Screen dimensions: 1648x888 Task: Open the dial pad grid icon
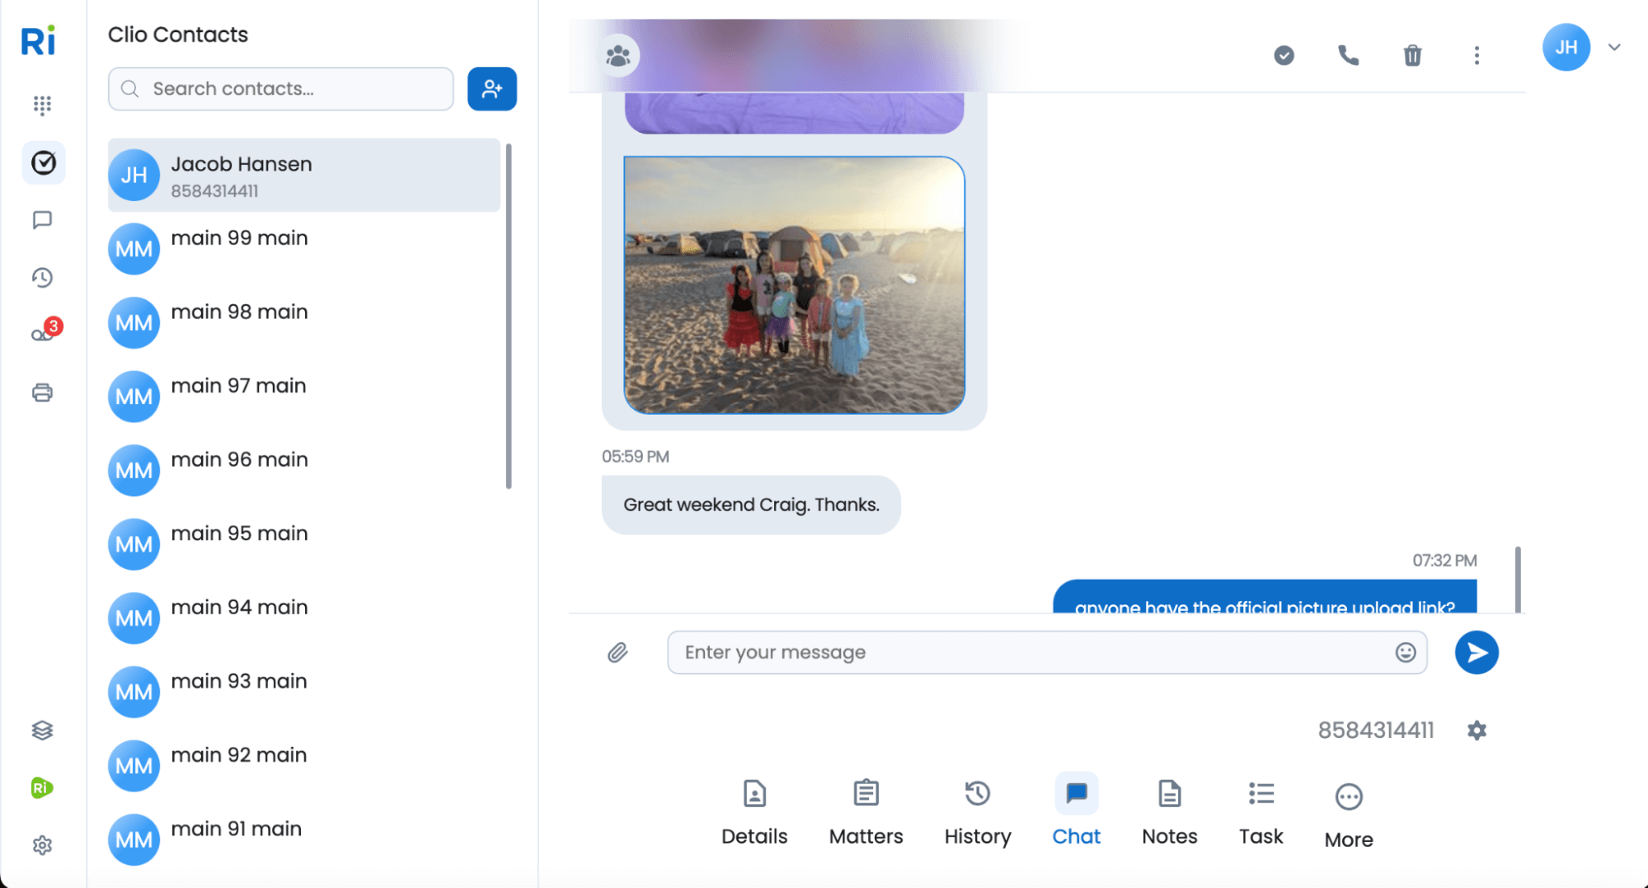click(x=43, y=105)
